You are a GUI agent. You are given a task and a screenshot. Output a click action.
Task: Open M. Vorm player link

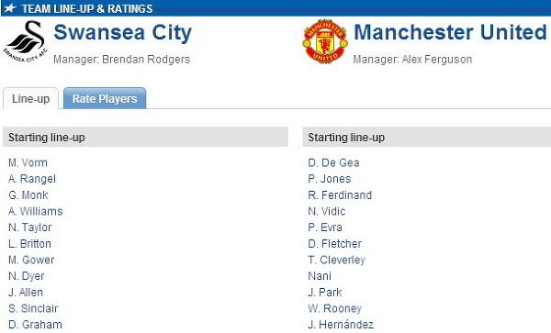(x=28, y=162)
